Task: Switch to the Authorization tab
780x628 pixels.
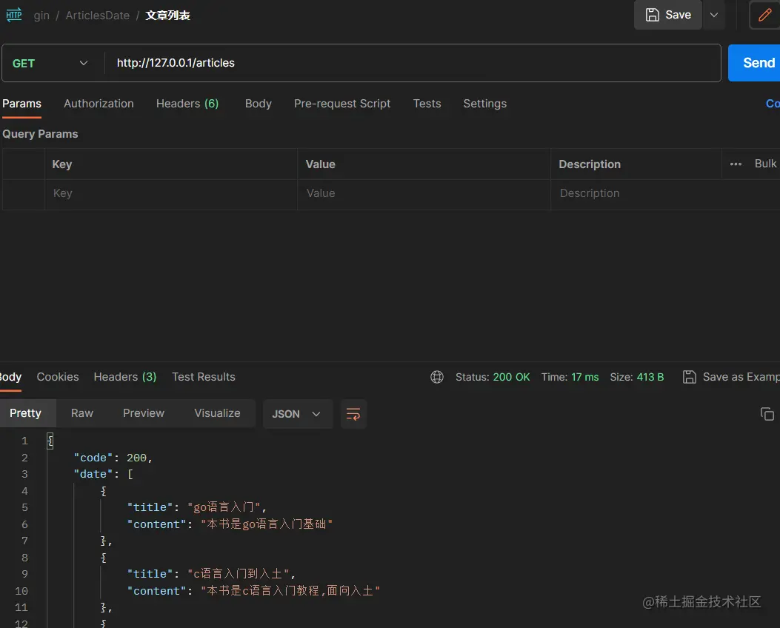Action: coord(99,104)
